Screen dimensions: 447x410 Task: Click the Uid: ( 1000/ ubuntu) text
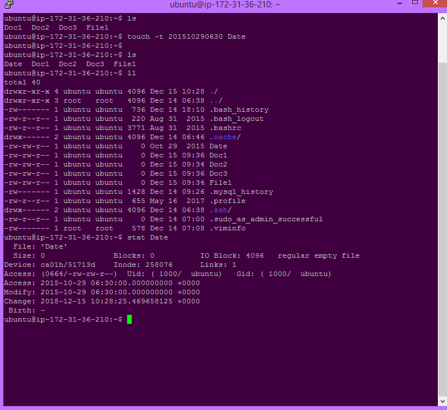174,274
